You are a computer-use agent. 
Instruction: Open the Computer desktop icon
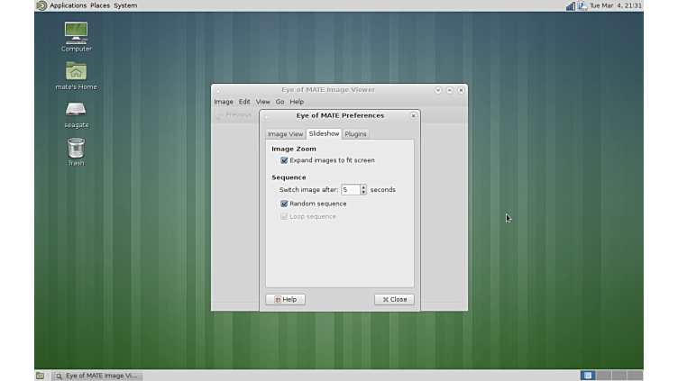point(76,32)
